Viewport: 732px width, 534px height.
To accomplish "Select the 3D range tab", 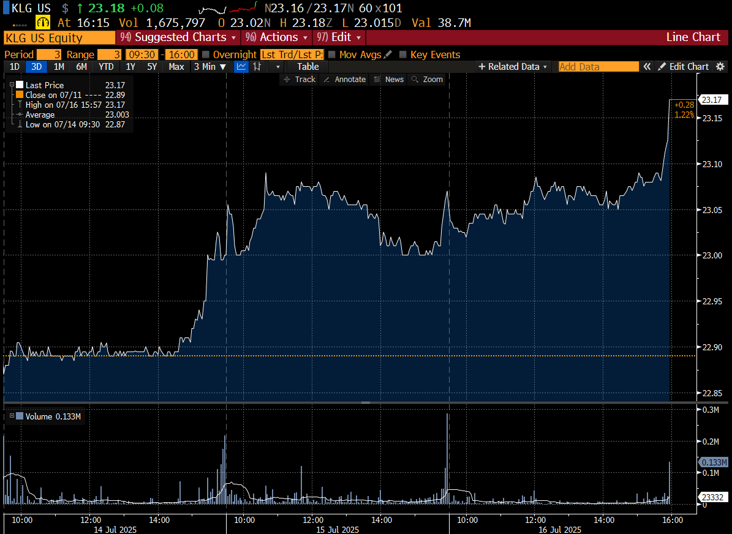I will (36, 67).
